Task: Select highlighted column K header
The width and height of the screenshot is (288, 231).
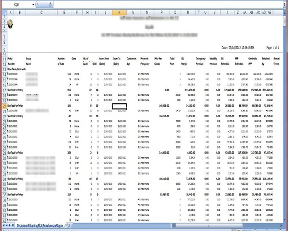Action: (119, 13)
